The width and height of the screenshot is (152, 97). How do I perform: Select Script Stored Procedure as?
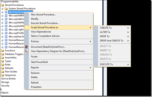[59, 27]
